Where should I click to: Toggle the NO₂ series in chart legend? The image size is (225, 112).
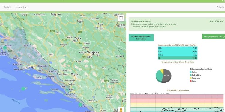coord(155,93)
